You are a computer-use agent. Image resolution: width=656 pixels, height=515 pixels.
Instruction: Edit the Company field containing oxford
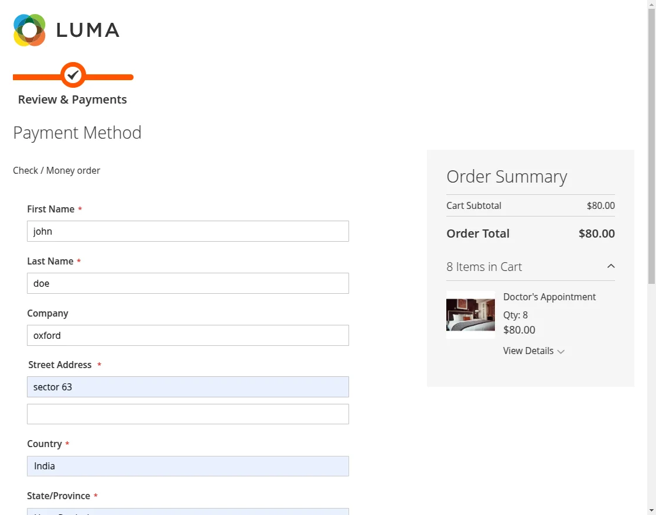coord(187,335)
